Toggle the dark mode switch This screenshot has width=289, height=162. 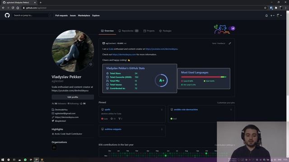point(232,28)
